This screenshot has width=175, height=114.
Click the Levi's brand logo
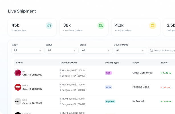(18, 87)
